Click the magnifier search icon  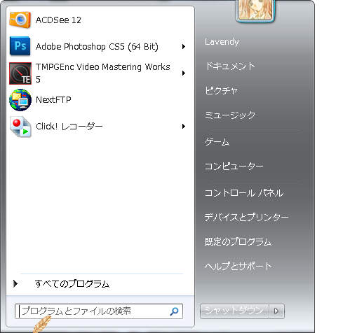tap(174, 311)
